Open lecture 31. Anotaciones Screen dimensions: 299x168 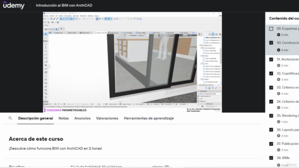coord(288,59)
